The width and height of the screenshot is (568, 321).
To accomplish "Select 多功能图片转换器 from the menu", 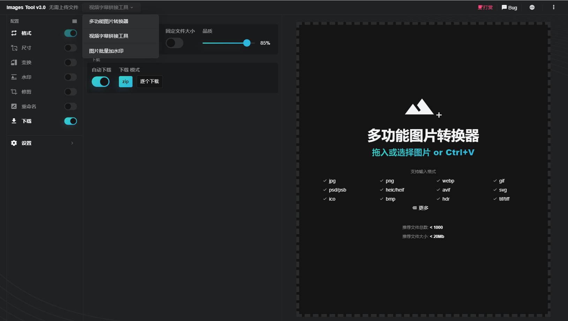I will click(x=109, y=21).
